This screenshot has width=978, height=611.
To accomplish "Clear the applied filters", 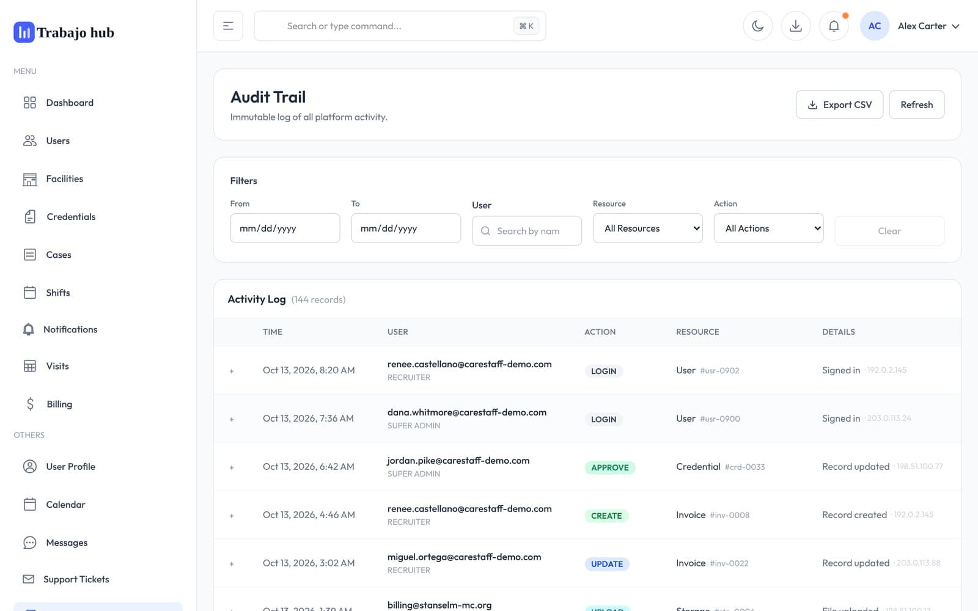I will [x=889, y=231].
